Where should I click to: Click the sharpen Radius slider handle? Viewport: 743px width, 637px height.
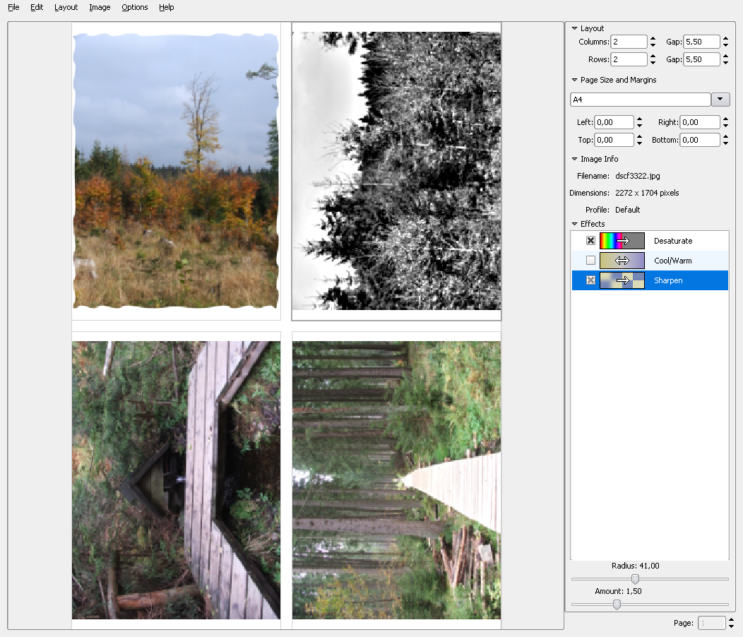[x=634, y=579]
